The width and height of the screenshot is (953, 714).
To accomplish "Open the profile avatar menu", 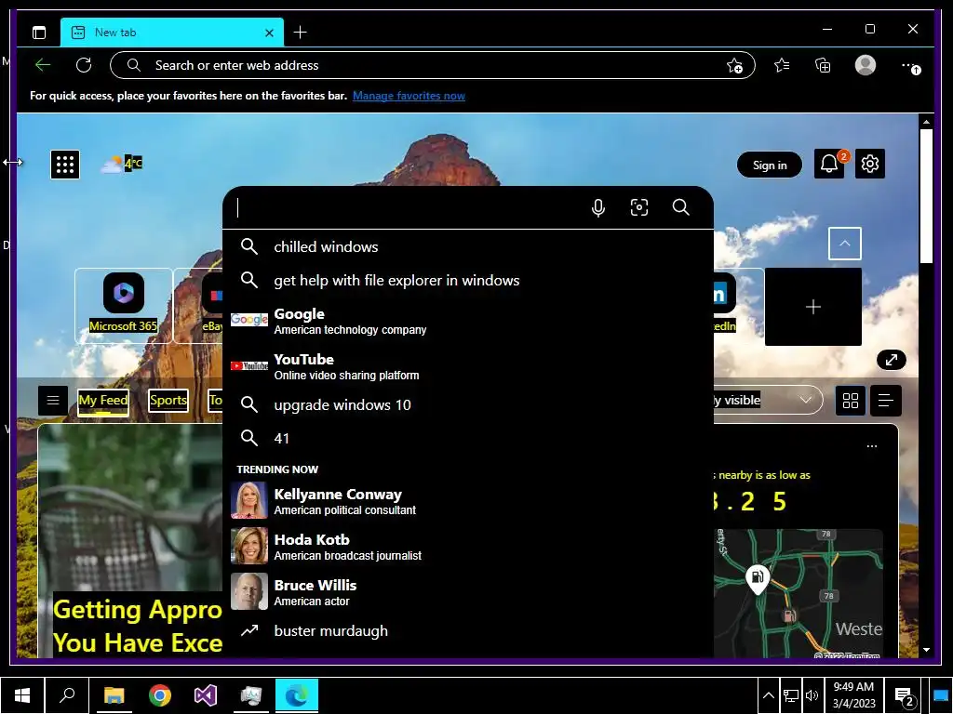I will pos(865,65).
